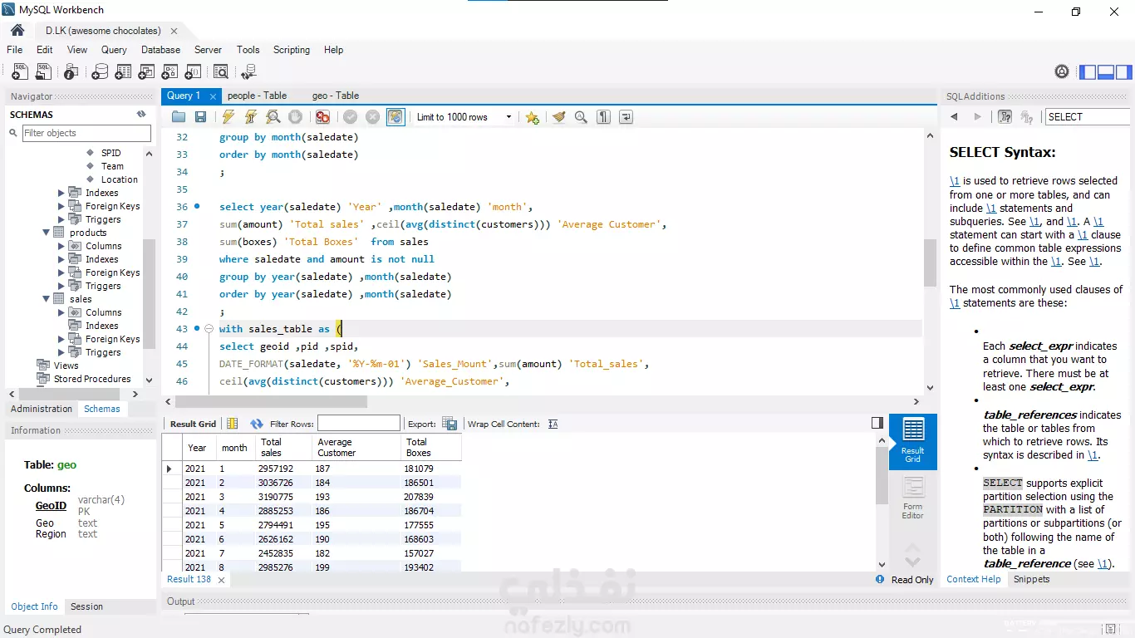Toggle result side panel visibility

(x=877, y=423)
